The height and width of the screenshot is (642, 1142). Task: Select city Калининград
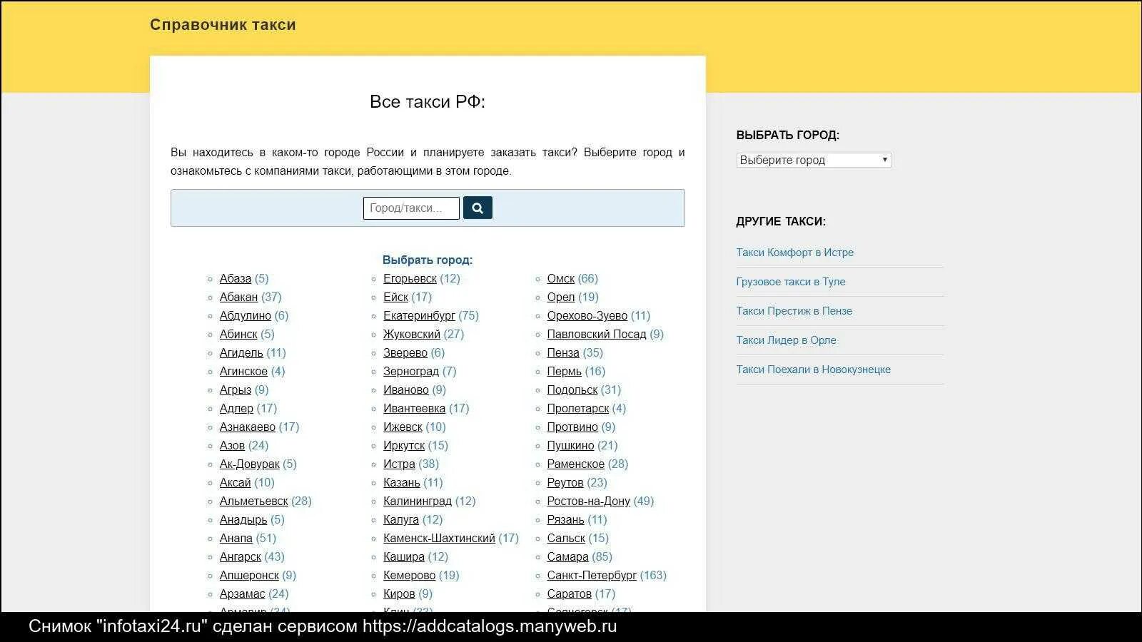[418, 501]
